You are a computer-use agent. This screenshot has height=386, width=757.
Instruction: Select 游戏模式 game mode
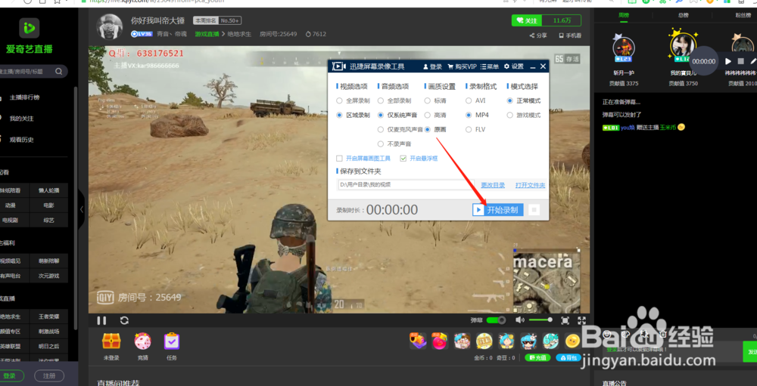pyautogui.click(x=524, y=115)
